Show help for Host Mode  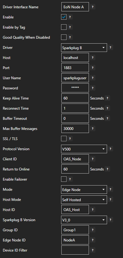point(110,200)
